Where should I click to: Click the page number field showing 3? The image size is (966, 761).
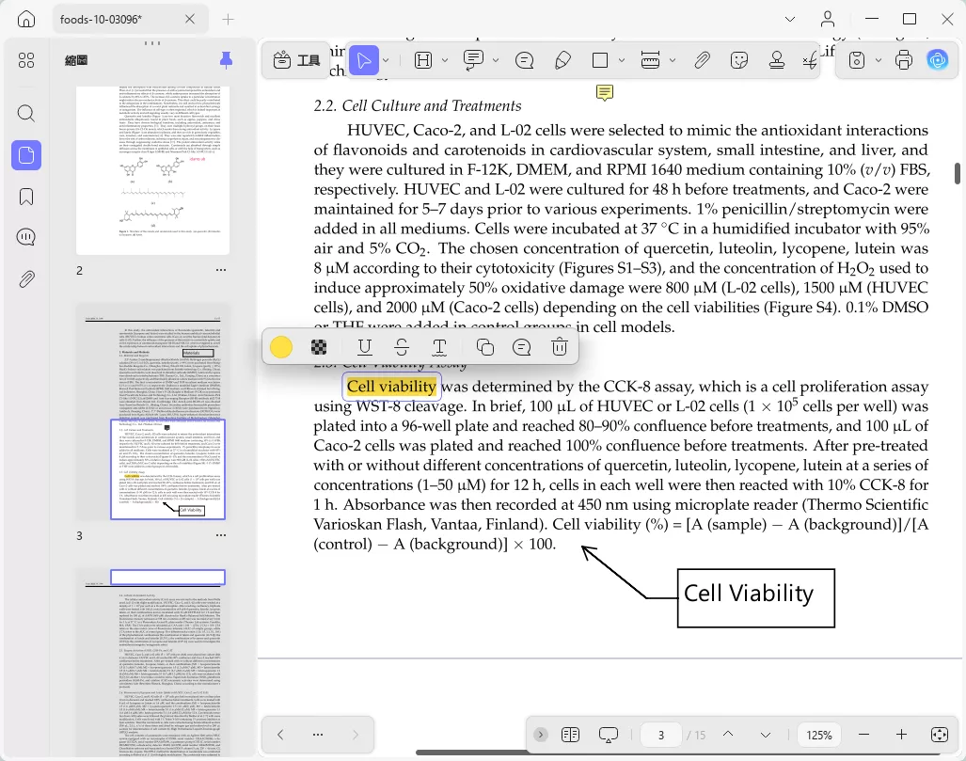(661, 735)
